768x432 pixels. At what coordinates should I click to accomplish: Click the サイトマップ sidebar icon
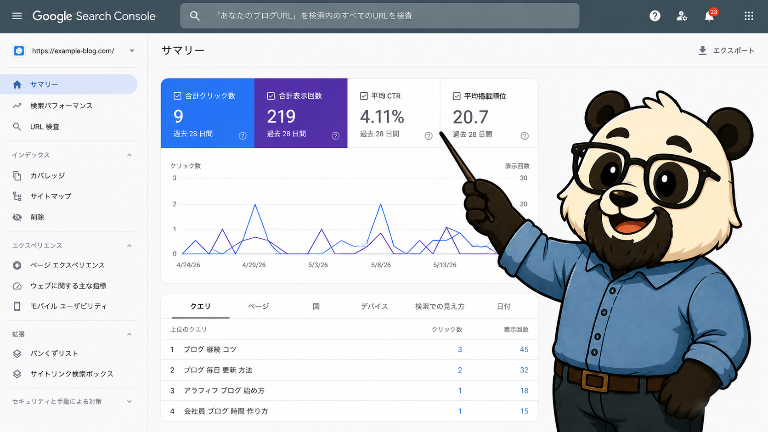(x=17, y=196)
